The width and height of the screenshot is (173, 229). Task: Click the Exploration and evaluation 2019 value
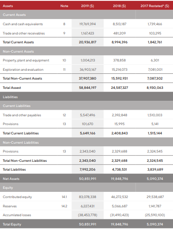pos(88,69)
